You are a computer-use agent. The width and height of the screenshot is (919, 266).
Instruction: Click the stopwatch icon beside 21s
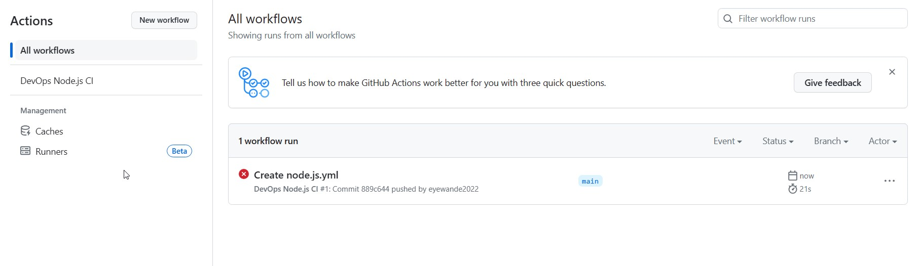[793, 189]
